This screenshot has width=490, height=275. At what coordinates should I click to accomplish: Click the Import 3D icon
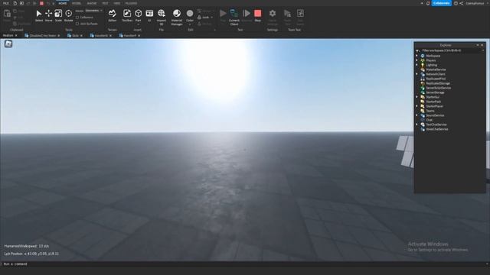click(x=162, y=14)
